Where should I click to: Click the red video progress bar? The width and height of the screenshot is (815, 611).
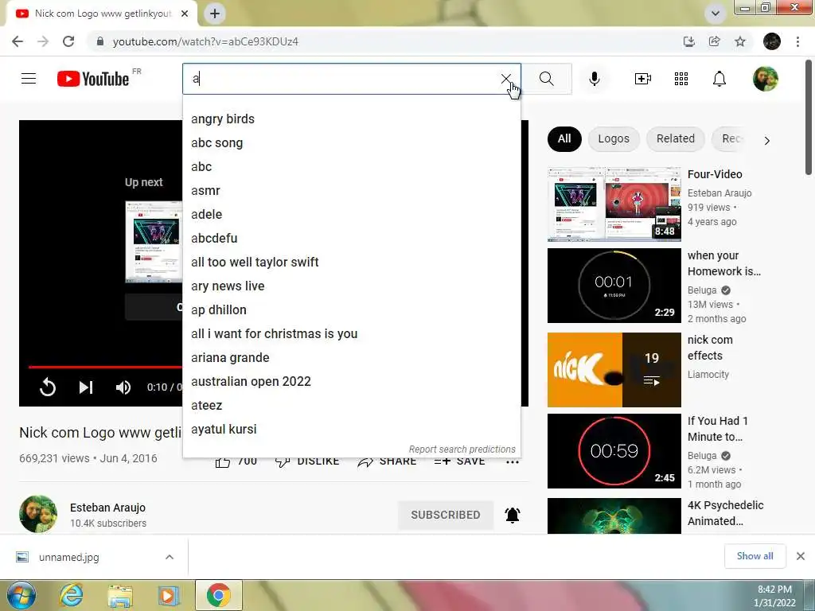point(106,367)
